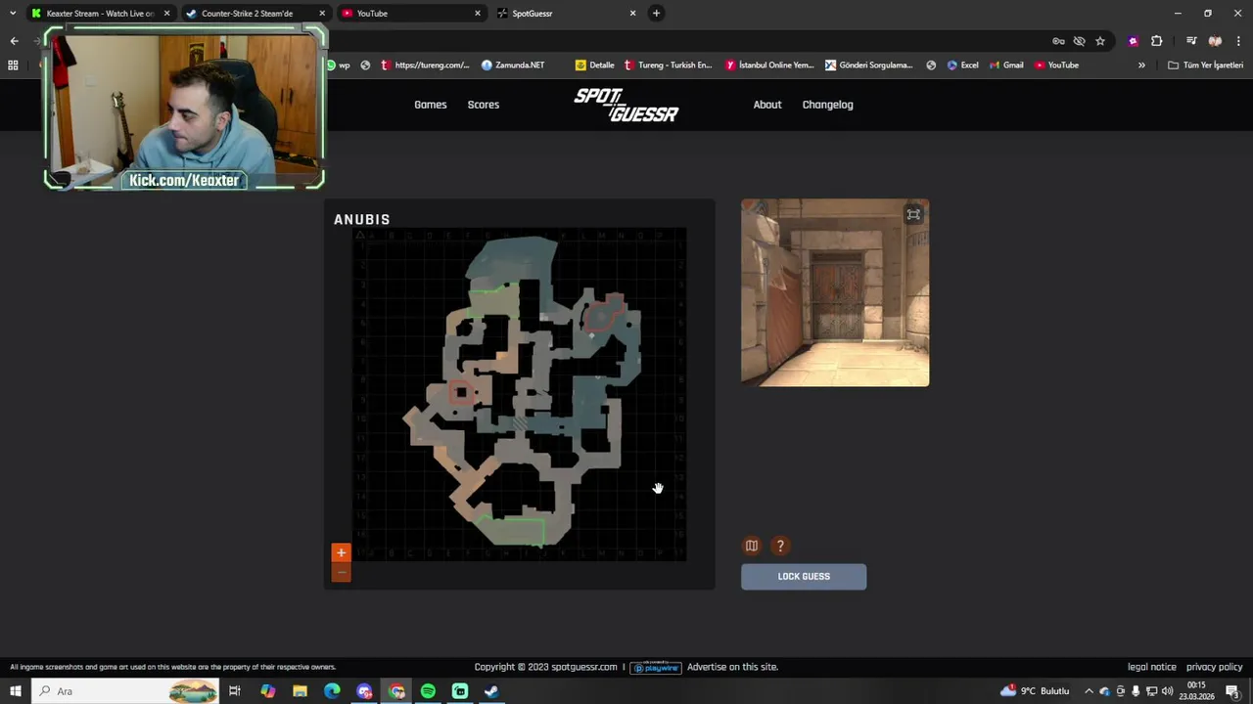Open the Games menu item
1253x704 pixels.
click(x=431, y=105)
